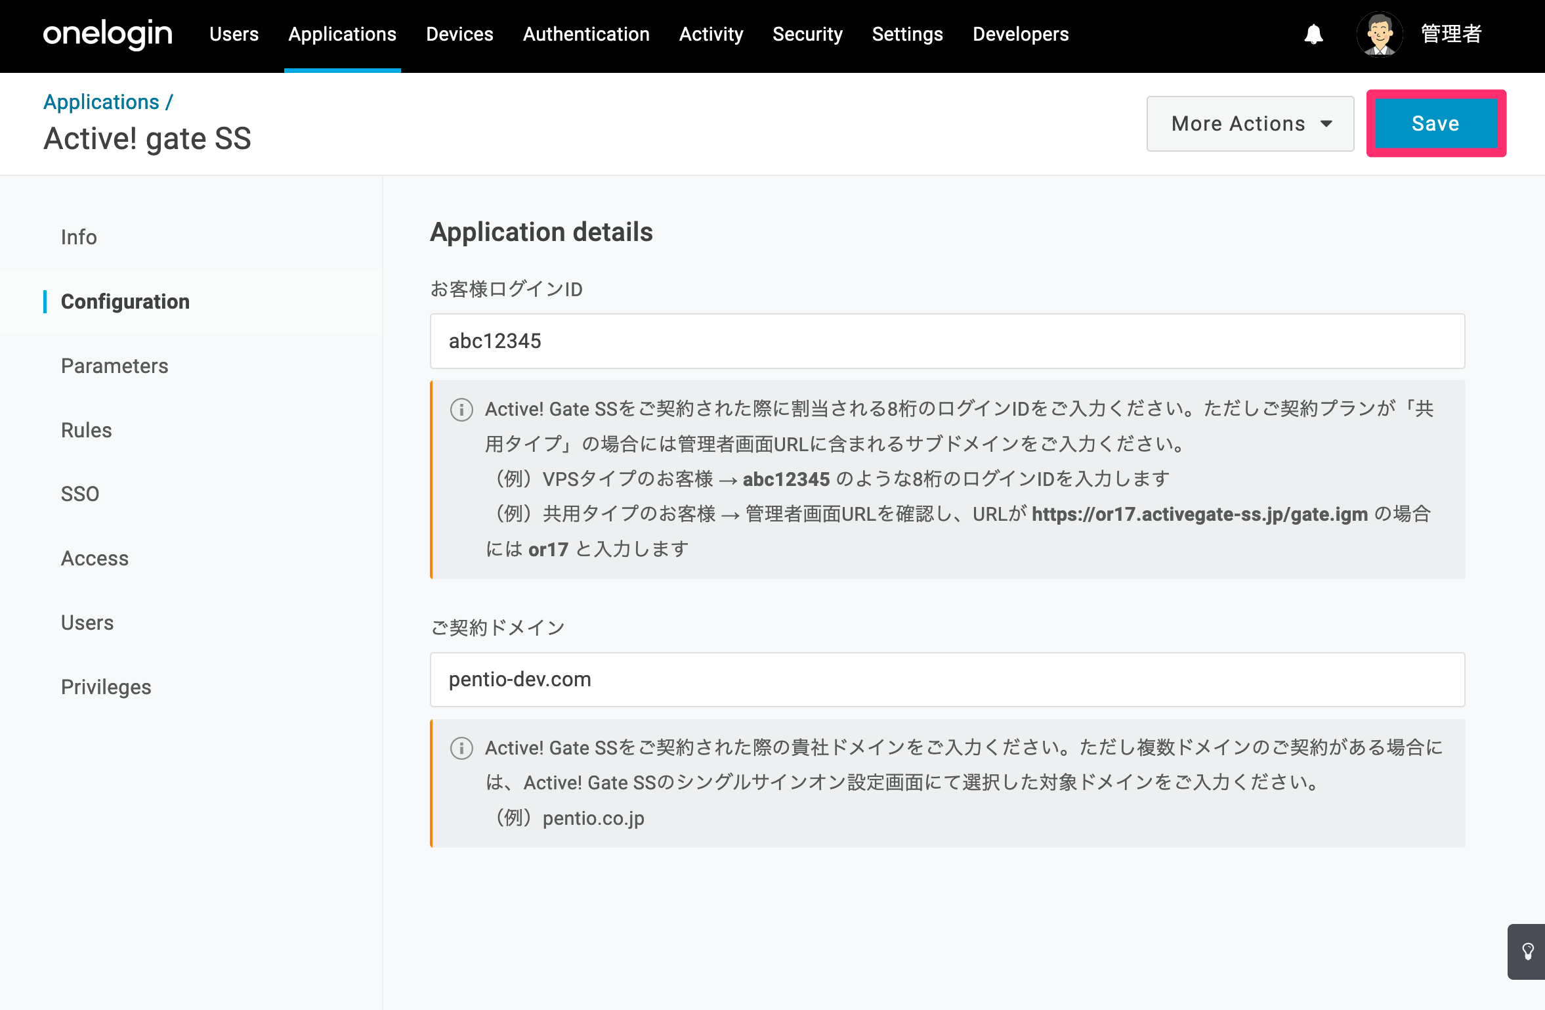Viewport: 1545px width, 1010px height.
Task: Click the info icon under contract domain field
Action: (x=461, y=749)
